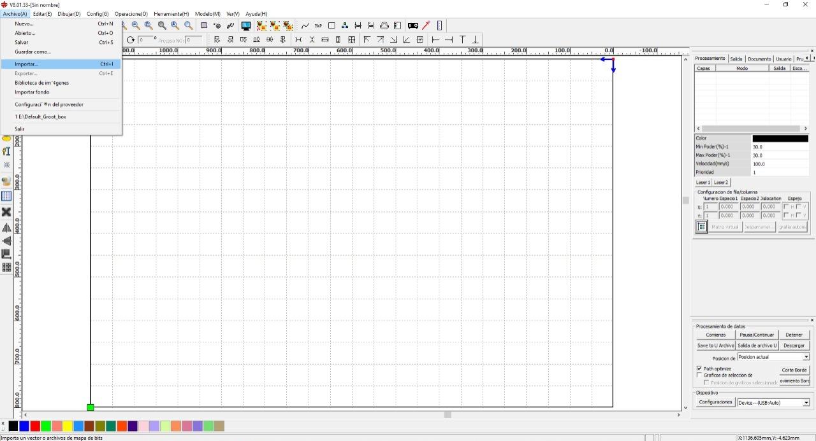The width and height of the screenshot is (816, 441).
Task: Click the array copy grid icon
Action: [x=6, y=267]
